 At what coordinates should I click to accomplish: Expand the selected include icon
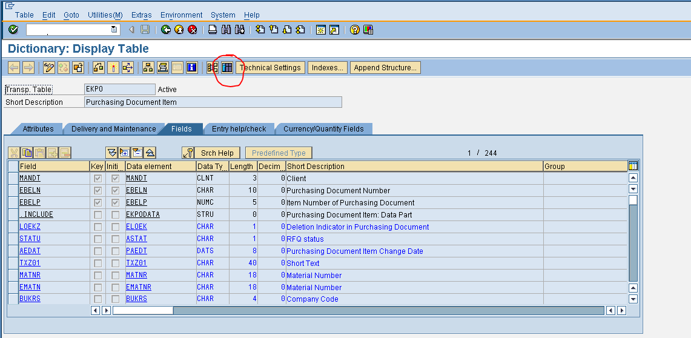point(124,153)
